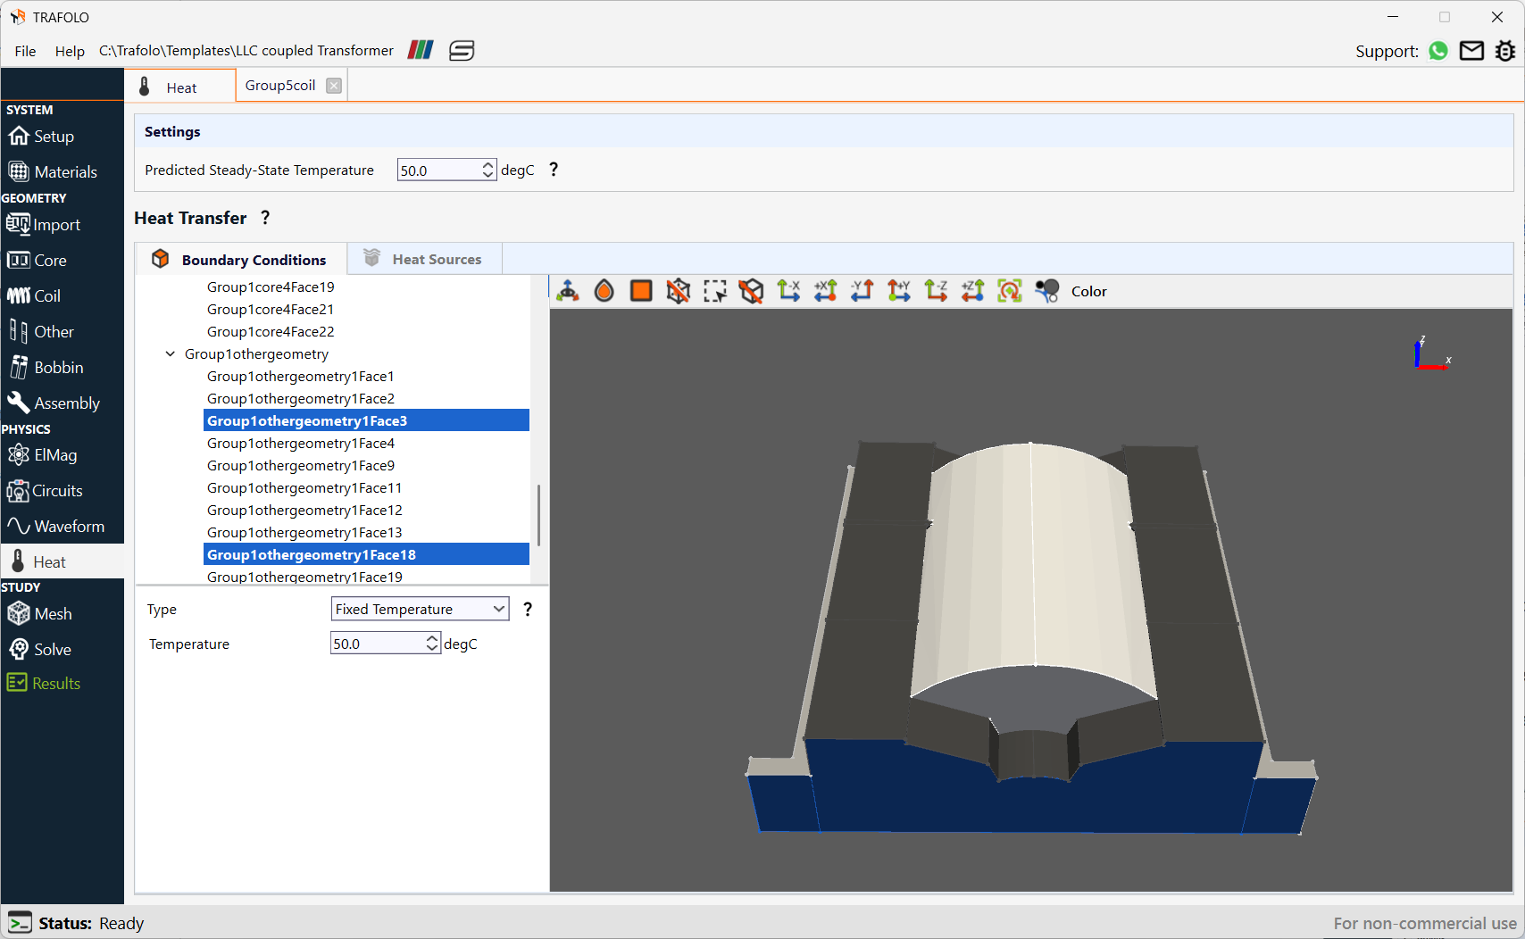Close the Group5coil tab
The height and width of the screenshot is (939, 1525).
334,86
